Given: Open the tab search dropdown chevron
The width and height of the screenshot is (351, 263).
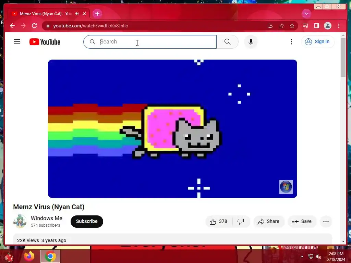Looking at the screenshot, I should (x=306, y=14).
